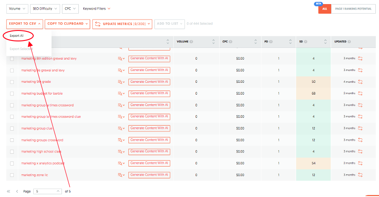Click refresh icon for marketing budget for barbie
The height and width of the screenshot is (197, 379).
click(x=360, y=93)
